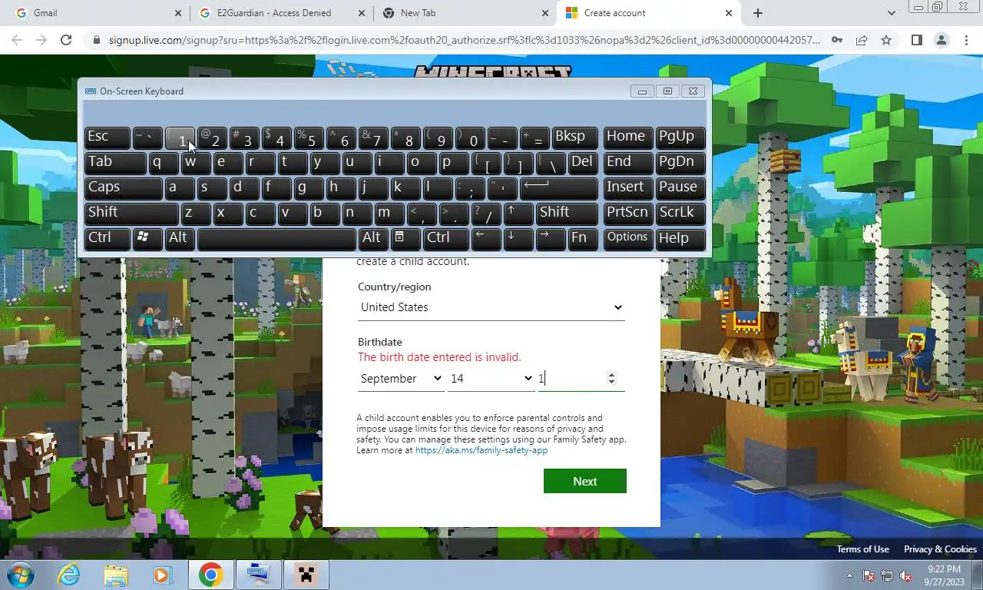Toggle the Caps key on the keyboard

123,188
